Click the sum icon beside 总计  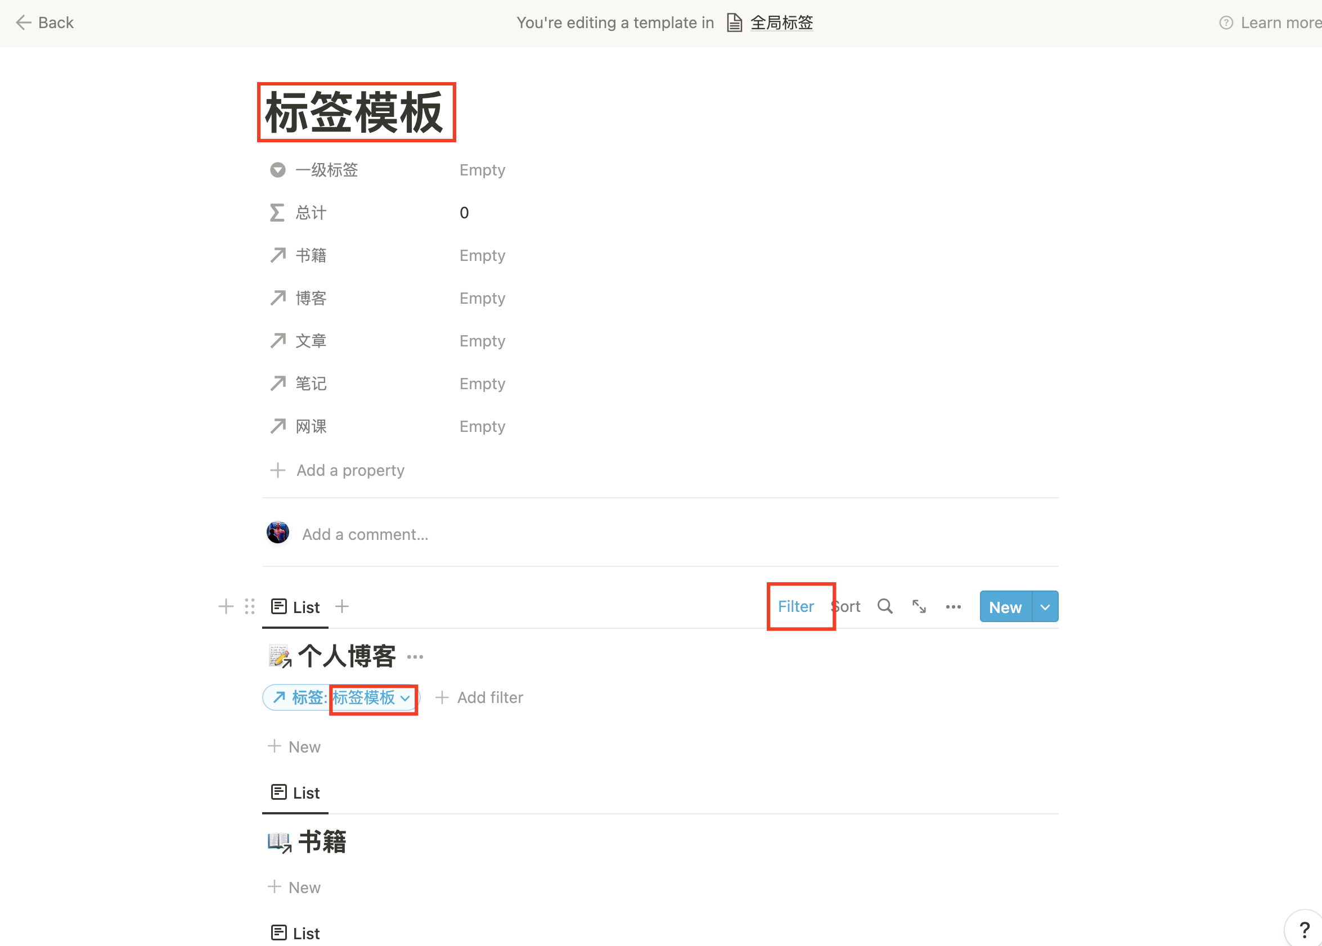[277, 212]
